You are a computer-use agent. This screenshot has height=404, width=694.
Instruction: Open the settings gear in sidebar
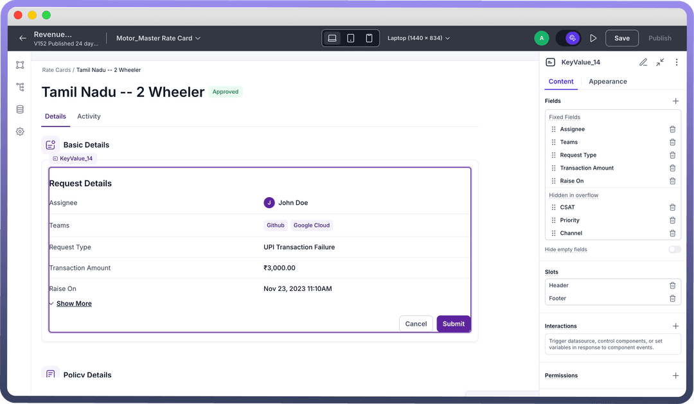click(x=20, y=132)
